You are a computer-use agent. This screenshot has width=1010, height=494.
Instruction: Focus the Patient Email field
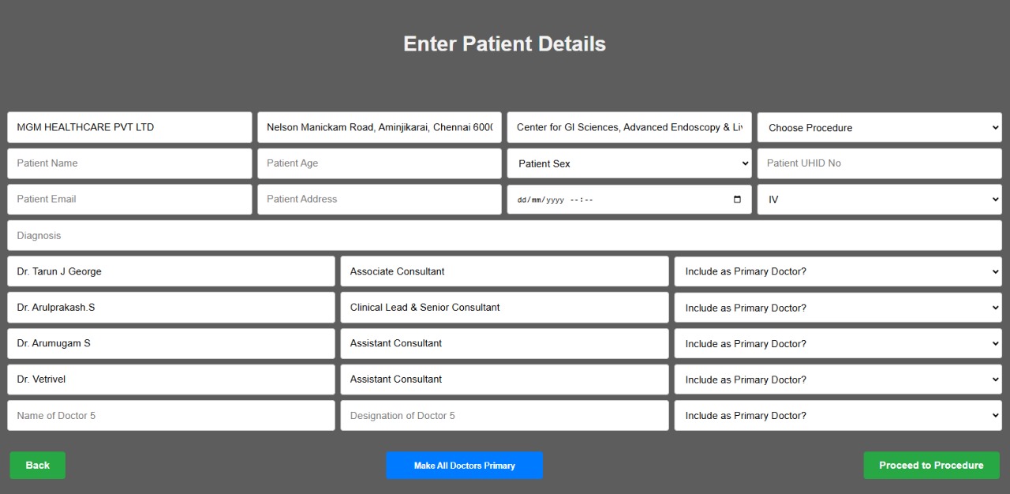[129, 200]
